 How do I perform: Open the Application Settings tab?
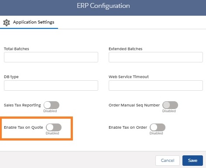click(x=29, y=22)
